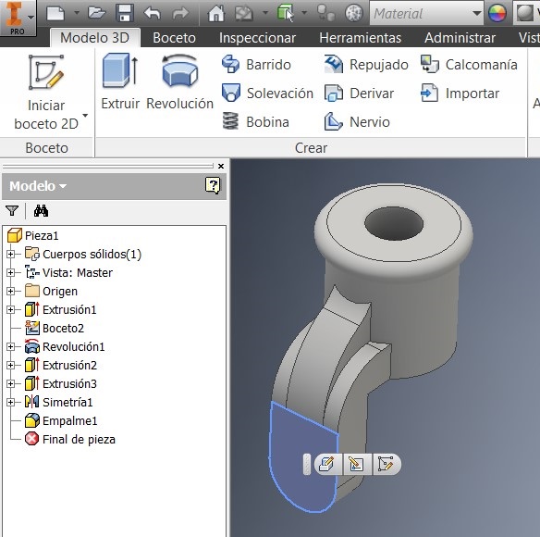Save the part with the floppy disk icon
The image size is (540, 537).
(x=125, y=14)
